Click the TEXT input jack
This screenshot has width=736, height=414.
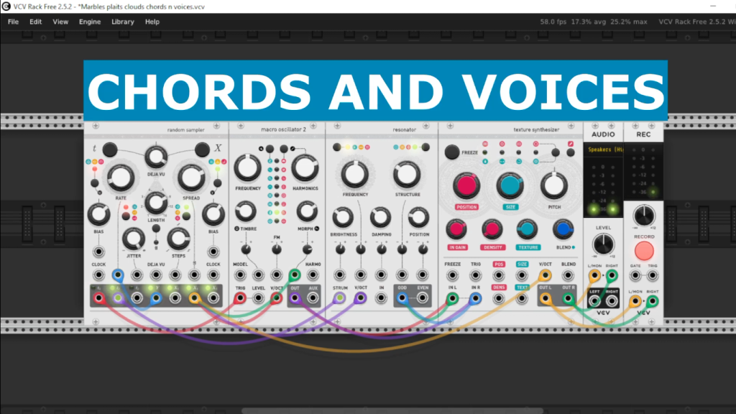(x=522, y=298)
